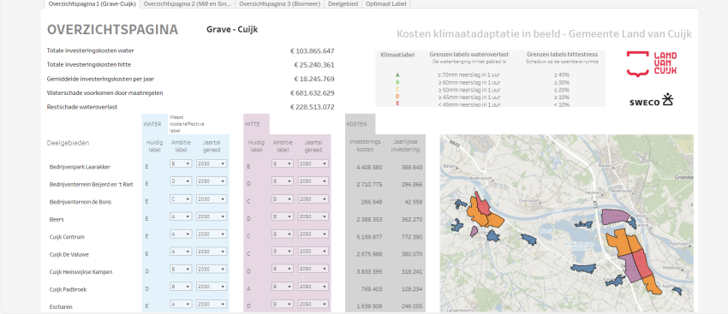728x314 pixels.
Task: Select the Bedrijvenpark Laarakker row label
Action: [80, 167]
